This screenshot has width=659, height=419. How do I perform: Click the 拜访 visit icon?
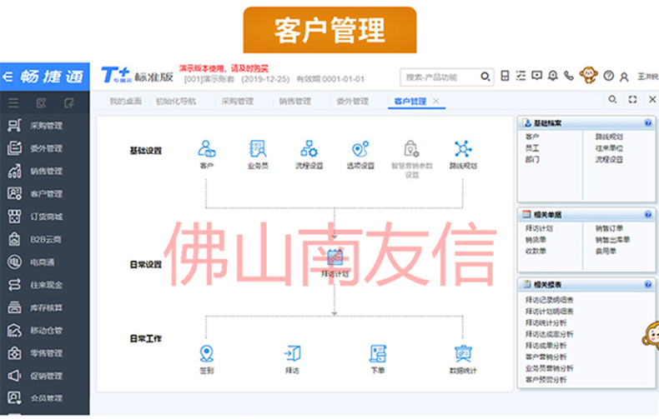pos(292,353)
